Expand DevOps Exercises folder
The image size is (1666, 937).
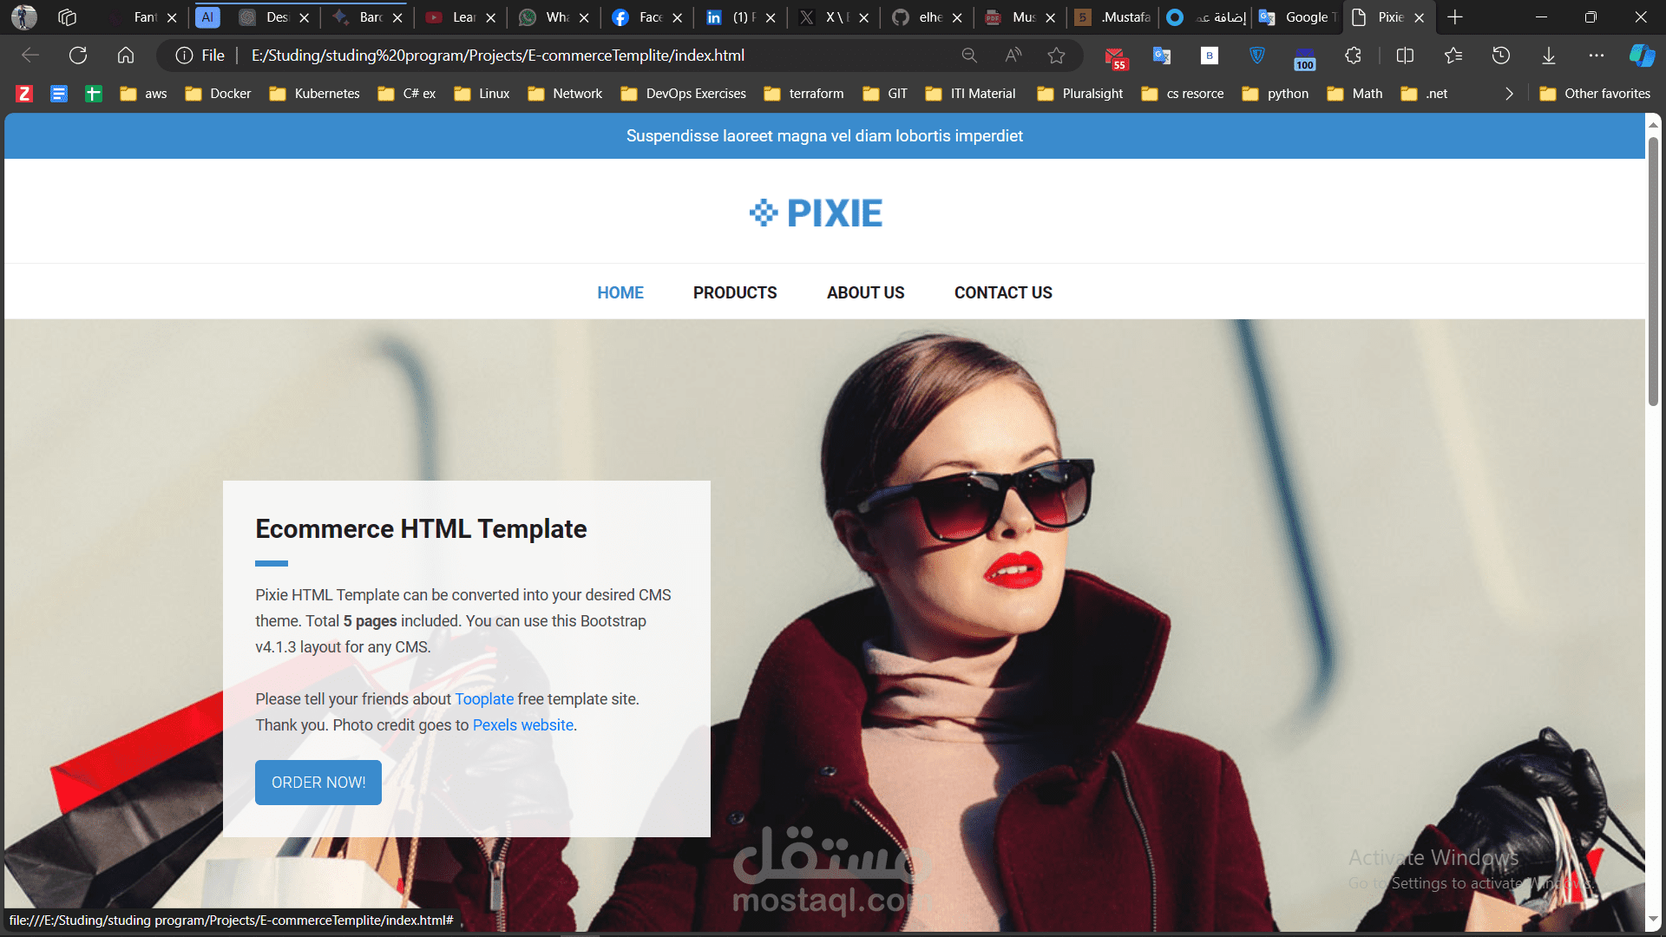[x=684, y=94]
